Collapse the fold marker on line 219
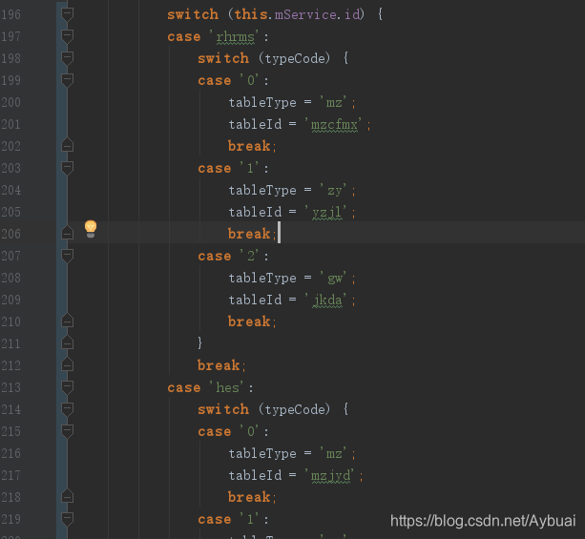 (67, 520)
